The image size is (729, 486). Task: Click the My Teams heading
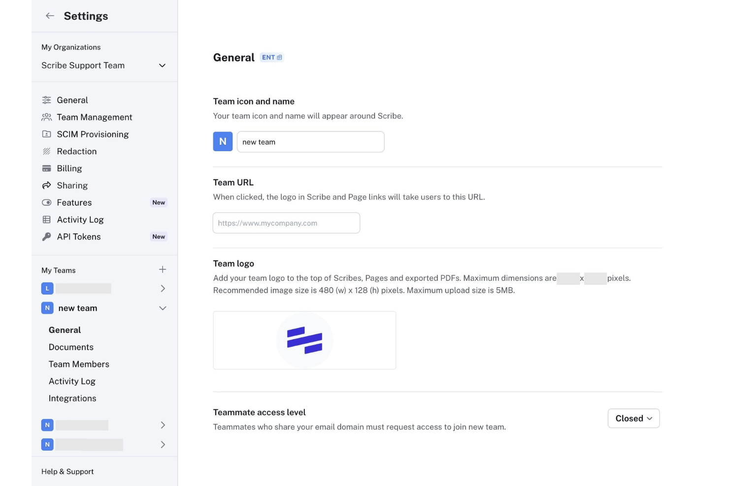point(59,270)
